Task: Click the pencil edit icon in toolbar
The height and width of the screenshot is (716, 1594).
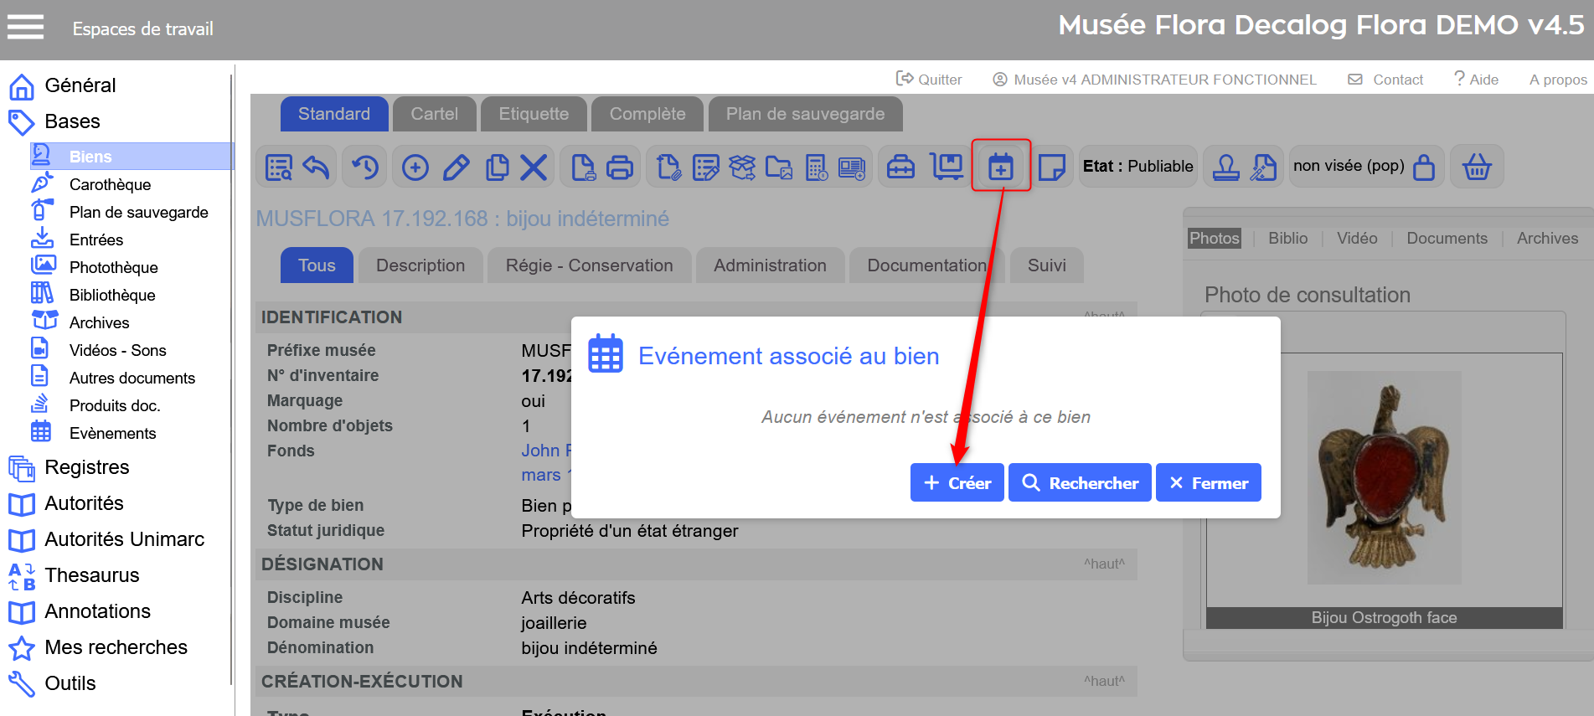Action: pos(456,167)
